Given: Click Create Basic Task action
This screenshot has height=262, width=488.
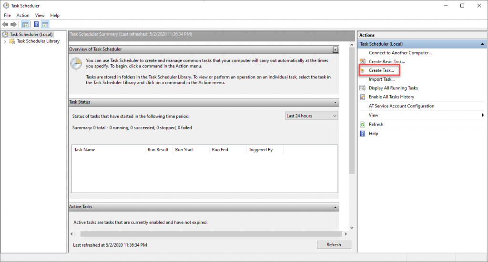Looking at the screenshot, I should pyautogui.click(x=387, y=61).
